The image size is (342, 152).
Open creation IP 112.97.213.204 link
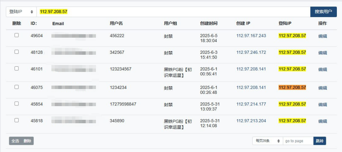tap(251, 121)
